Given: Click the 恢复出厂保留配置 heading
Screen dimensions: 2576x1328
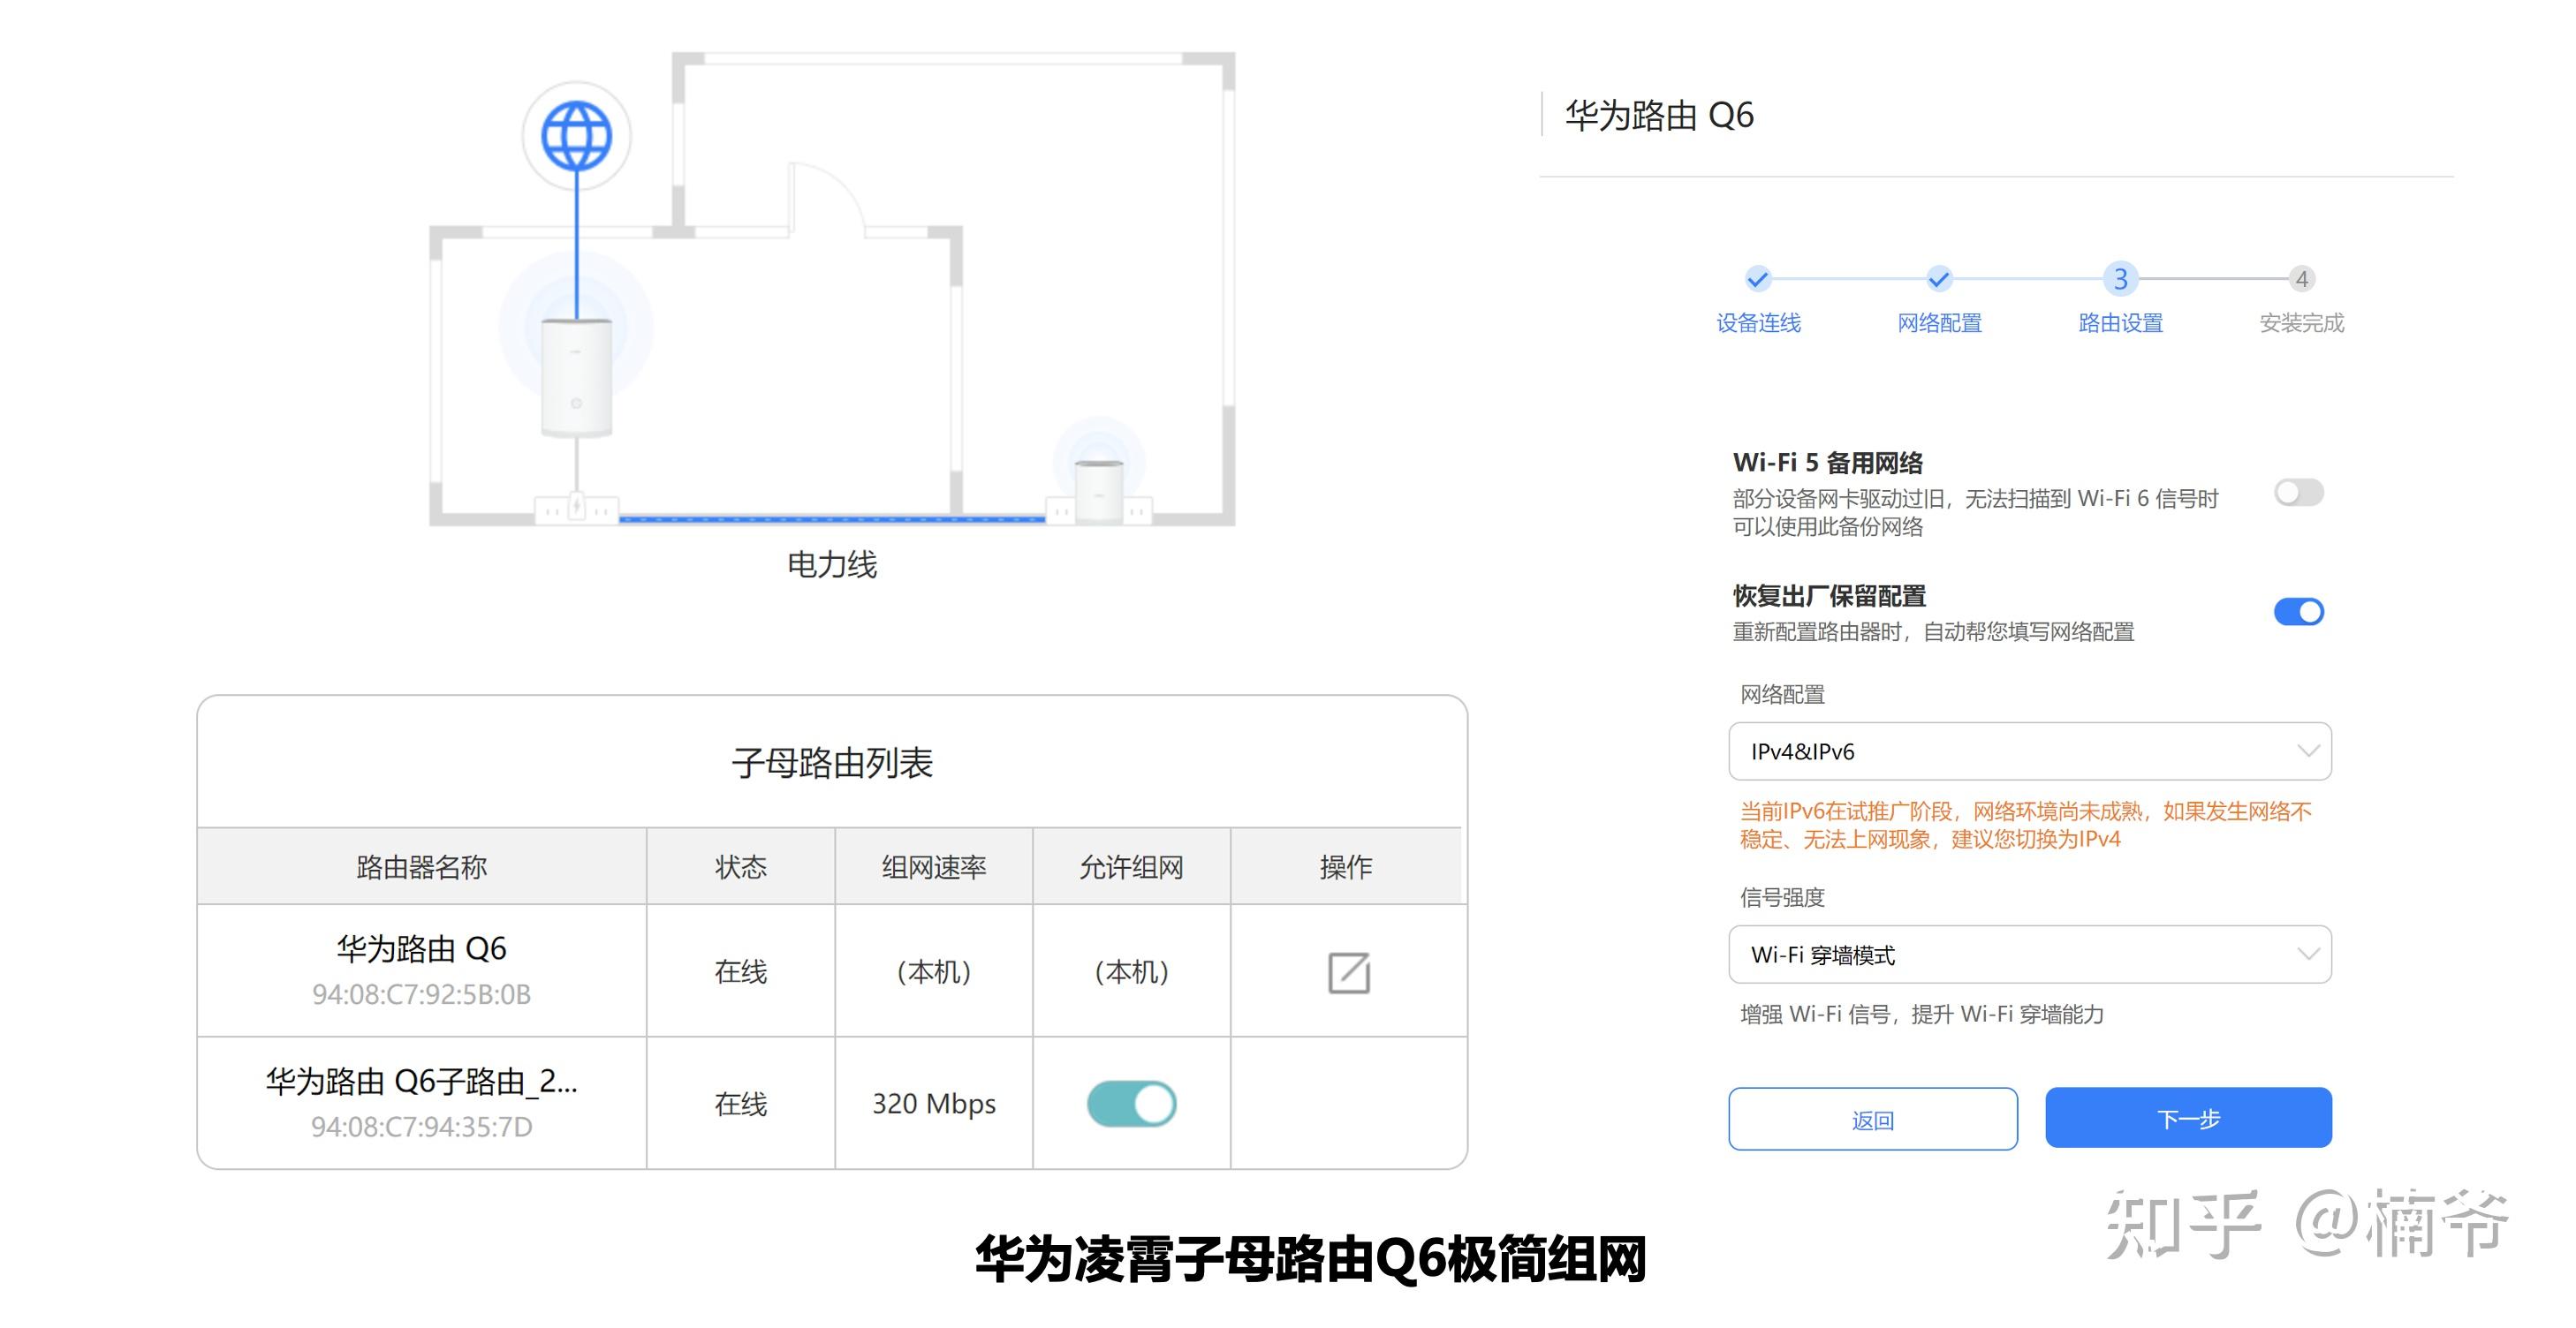Looking at the screenshot, I should tap(1829, 595).
